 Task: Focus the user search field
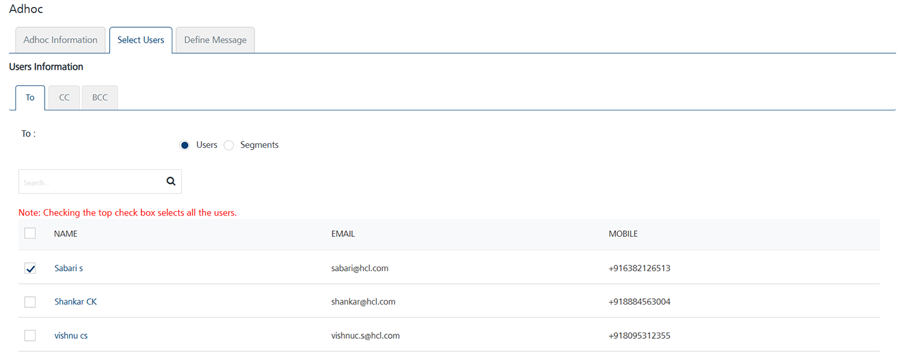(90, 182)
